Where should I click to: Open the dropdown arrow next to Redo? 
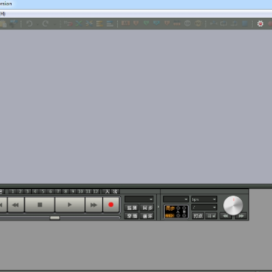[54, 24]
